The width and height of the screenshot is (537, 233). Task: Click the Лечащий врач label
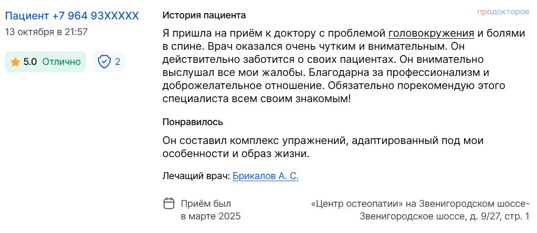[x=196, y=176]
